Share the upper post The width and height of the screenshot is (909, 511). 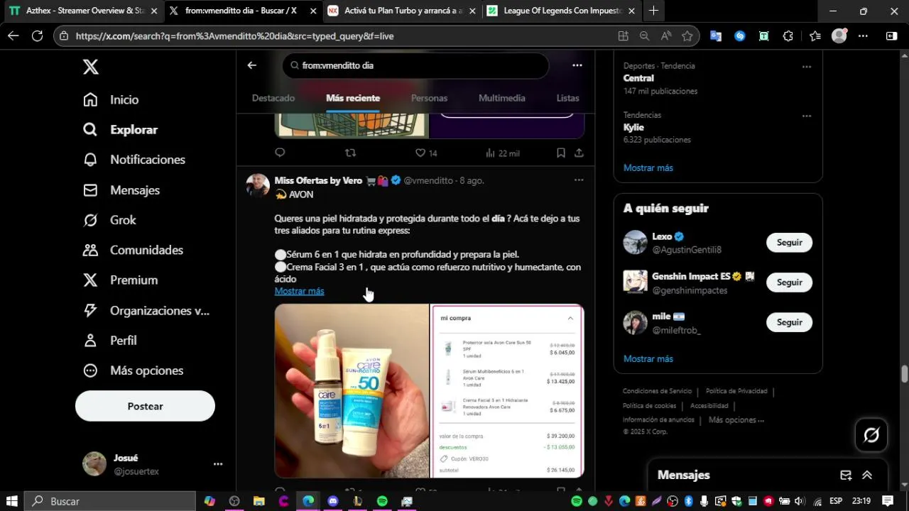pyautogui.click(x=579, y=153)
